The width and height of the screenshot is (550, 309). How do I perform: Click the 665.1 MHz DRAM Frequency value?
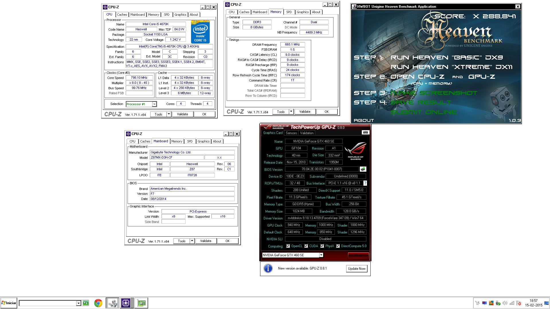(292, 44)
